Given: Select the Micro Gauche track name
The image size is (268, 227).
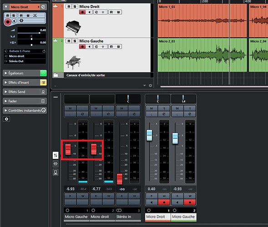Looking at the screenshot, I should click(91, 41).
